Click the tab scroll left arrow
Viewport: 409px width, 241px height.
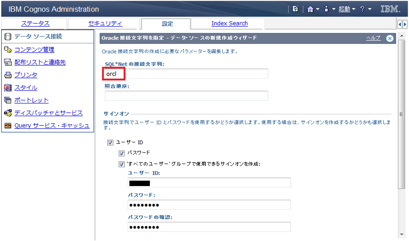click(x=400, y=24)
